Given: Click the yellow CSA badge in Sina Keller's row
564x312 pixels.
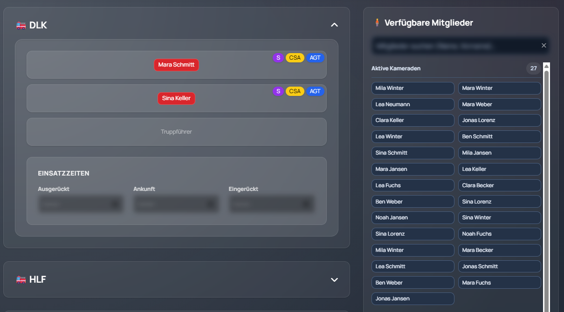Looking at the screenshot, I should tap(295, 91).
